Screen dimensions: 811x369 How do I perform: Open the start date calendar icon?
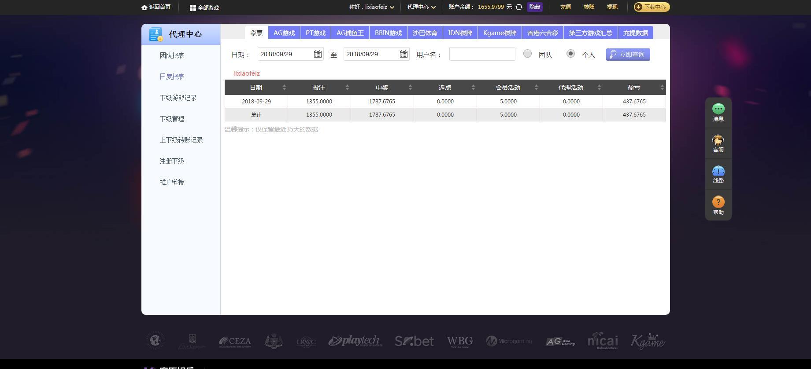[x=318, y=54]
